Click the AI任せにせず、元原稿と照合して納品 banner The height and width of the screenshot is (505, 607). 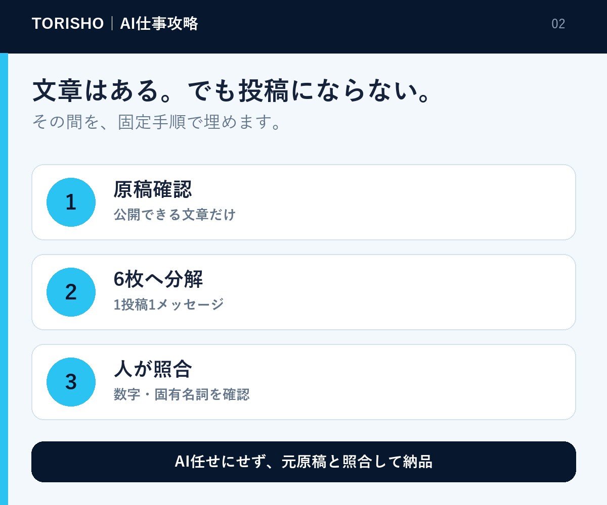303,462
